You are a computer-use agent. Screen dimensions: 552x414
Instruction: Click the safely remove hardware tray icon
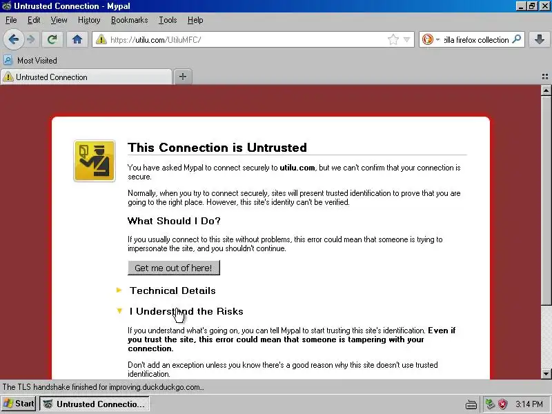pyautogui.click(x=490, y=404)
